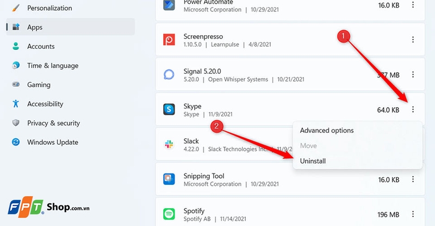This screenshot has width=435, height=226.
Task: Click the Signal app icon
Action: click(169, 75)
